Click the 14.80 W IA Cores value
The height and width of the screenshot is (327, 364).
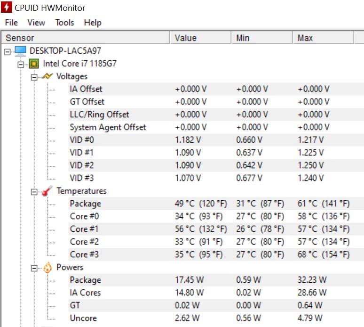pos(190,293)
